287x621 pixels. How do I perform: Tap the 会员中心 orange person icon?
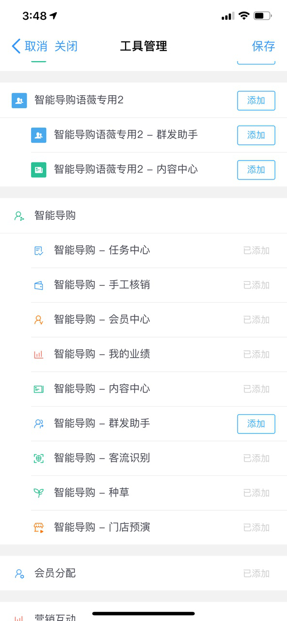click(39, 320)
